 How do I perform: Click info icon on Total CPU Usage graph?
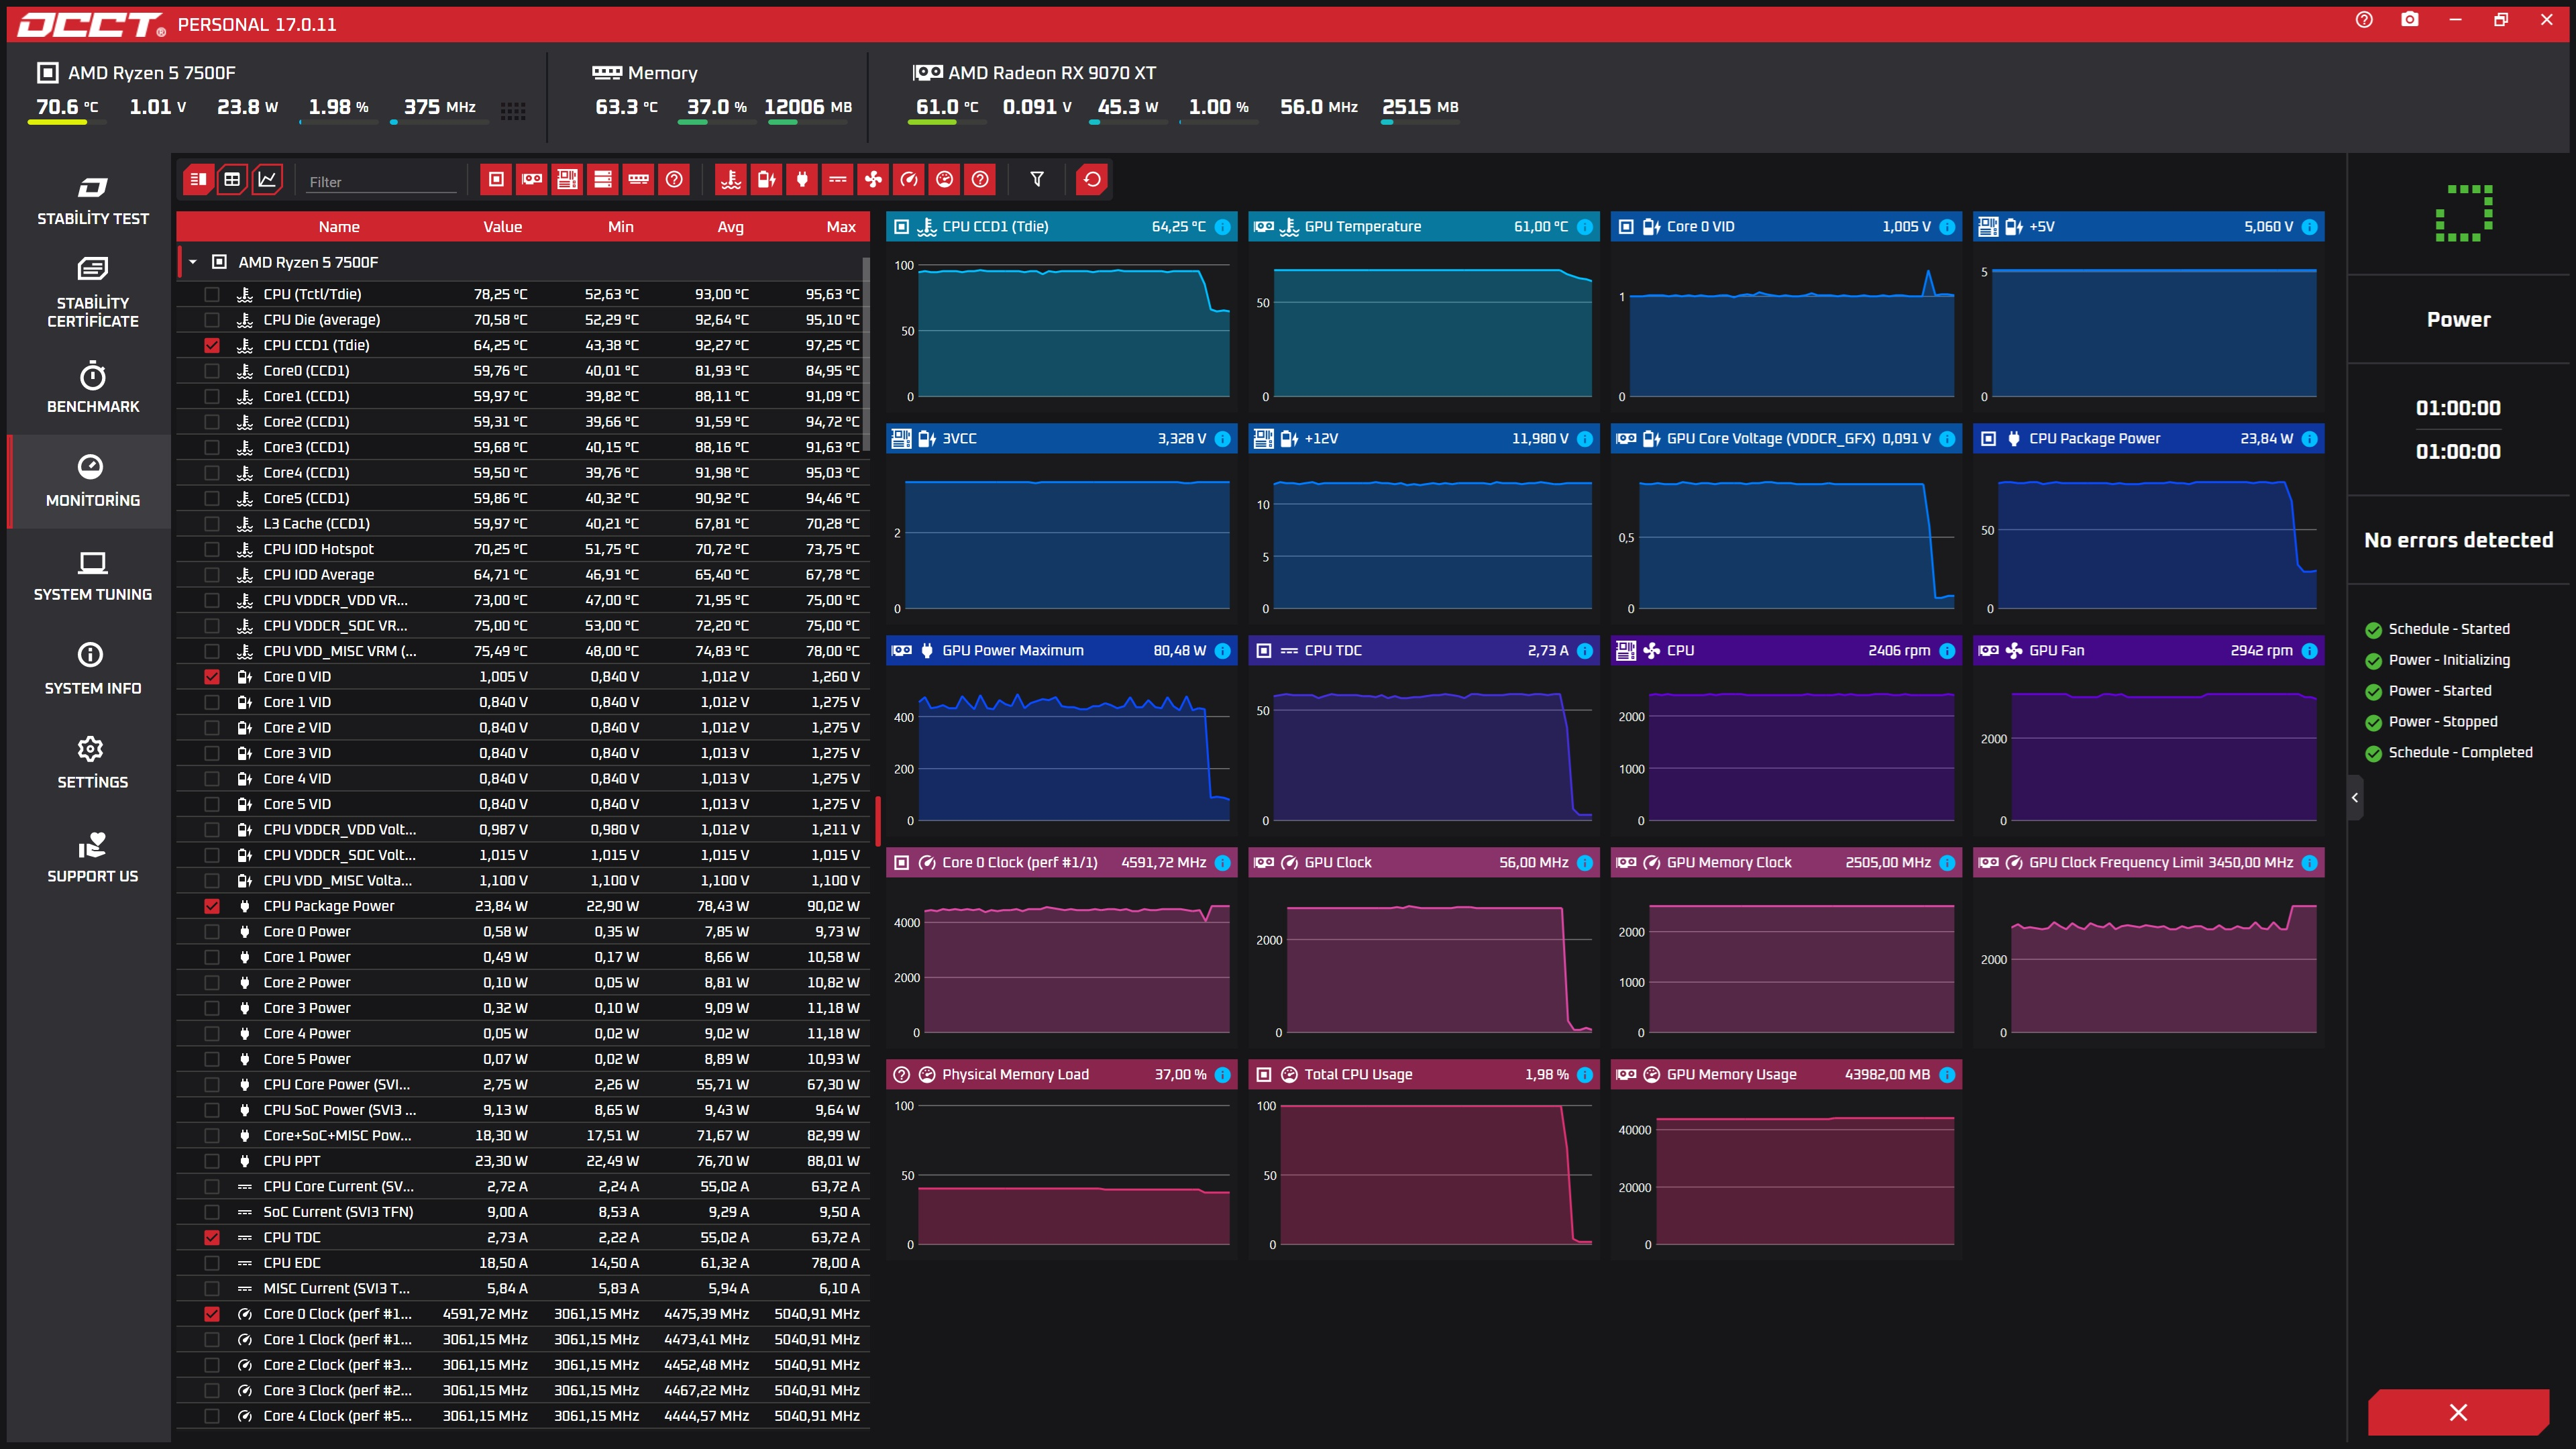(x=1585, y=1075)
